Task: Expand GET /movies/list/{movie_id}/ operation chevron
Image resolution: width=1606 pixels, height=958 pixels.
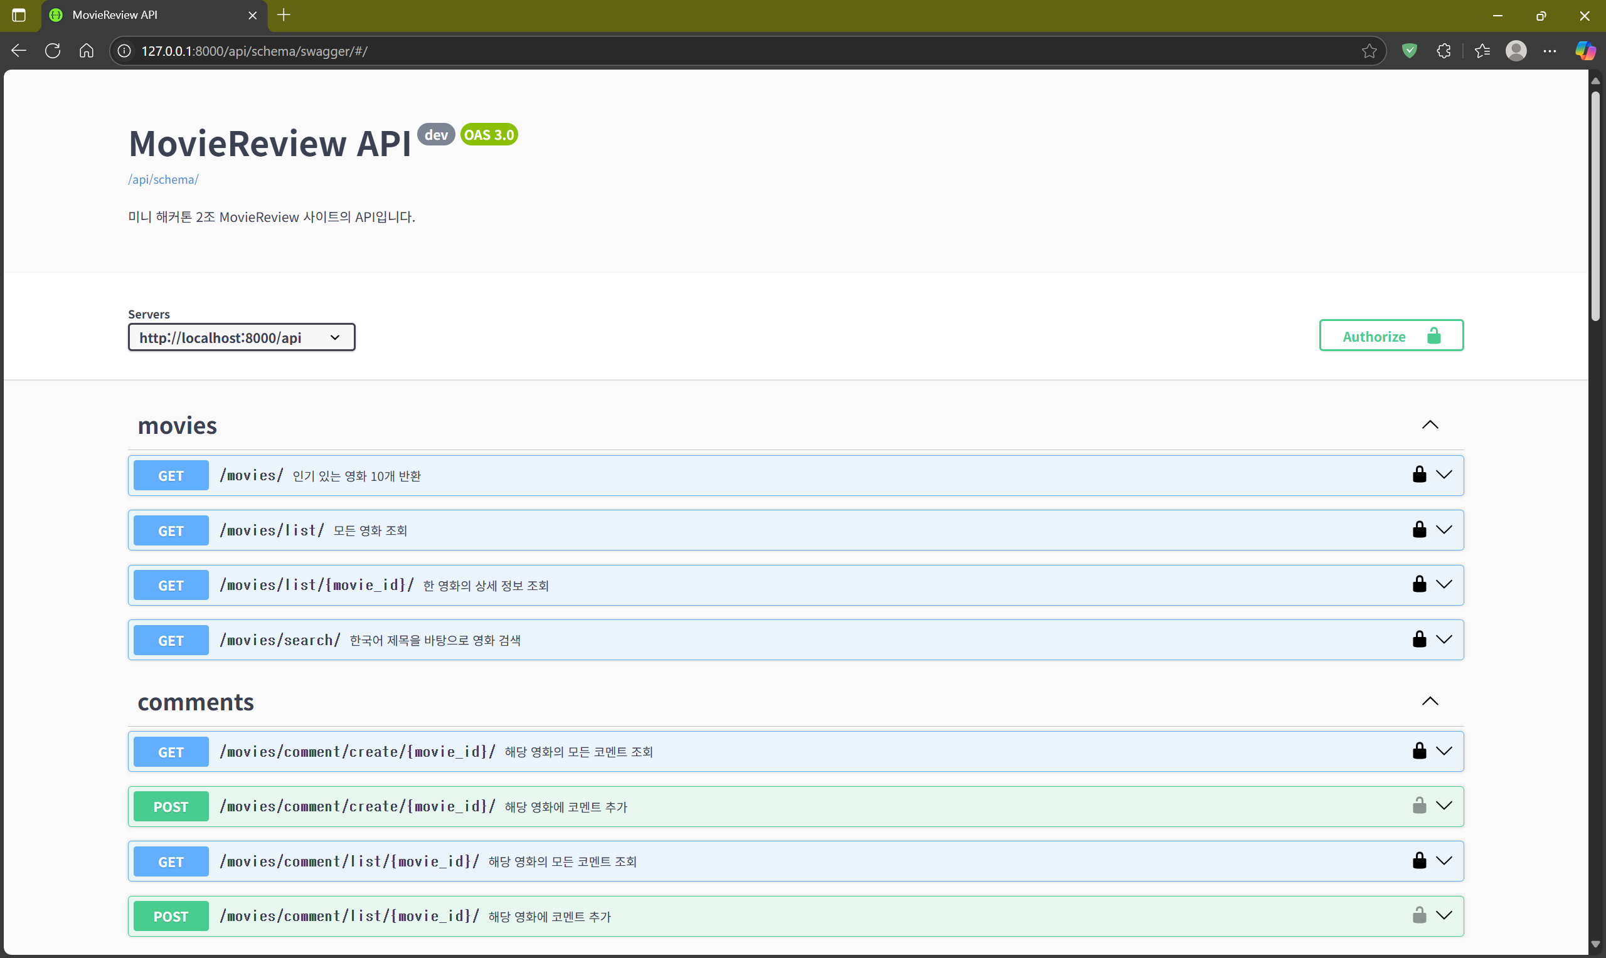Action: tap(1444, 584)
